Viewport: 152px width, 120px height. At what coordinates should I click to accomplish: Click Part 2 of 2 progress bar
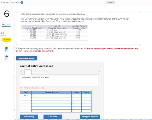(x=6, y=27)
